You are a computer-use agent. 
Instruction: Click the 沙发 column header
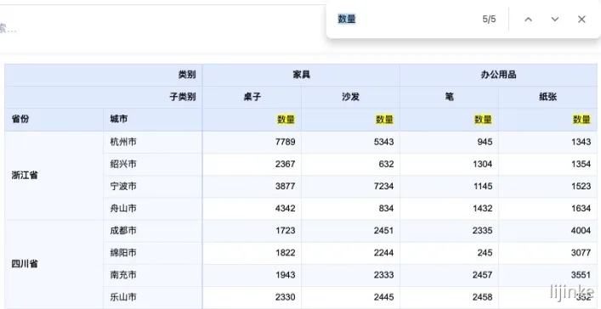[351, 98]
